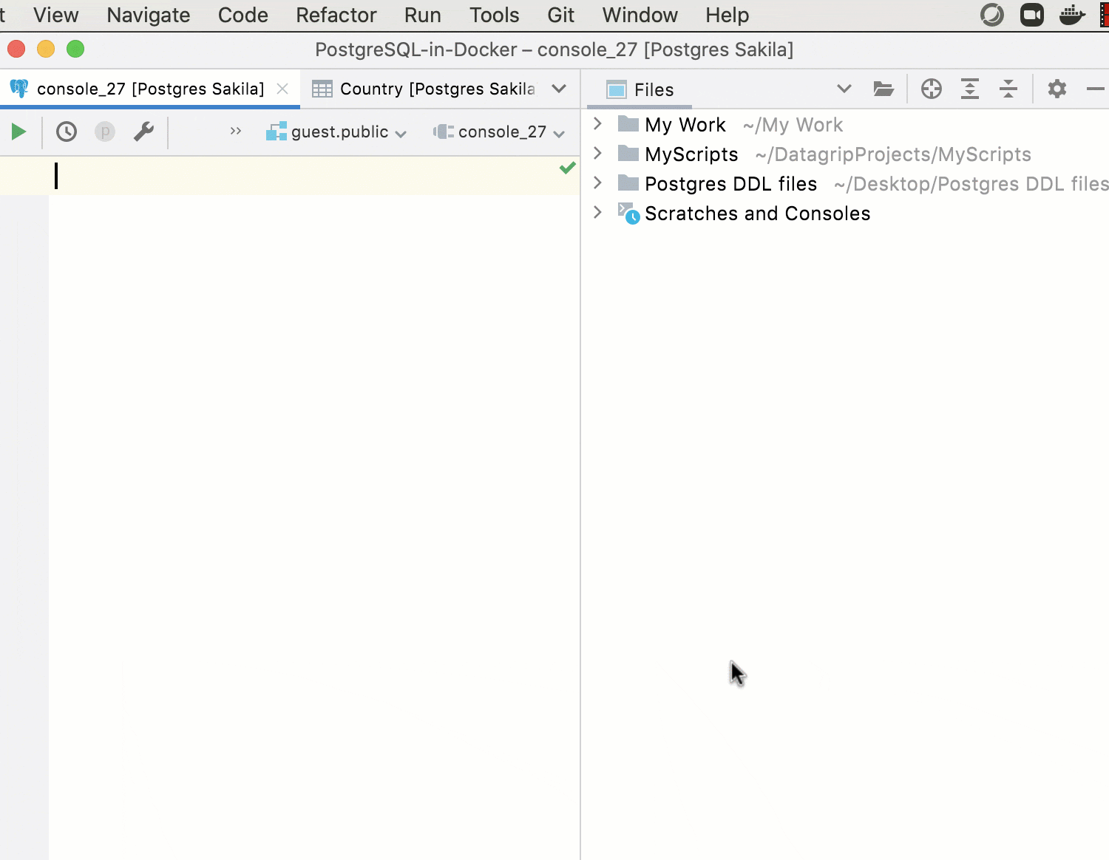Close the console_27 editor tab
This screenshot has height=860, width=1109.
pyautogui.click(x=282, y=89)
